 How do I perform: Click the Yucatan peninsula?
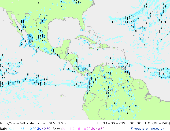pyautogui.click(x=66, y=44)
